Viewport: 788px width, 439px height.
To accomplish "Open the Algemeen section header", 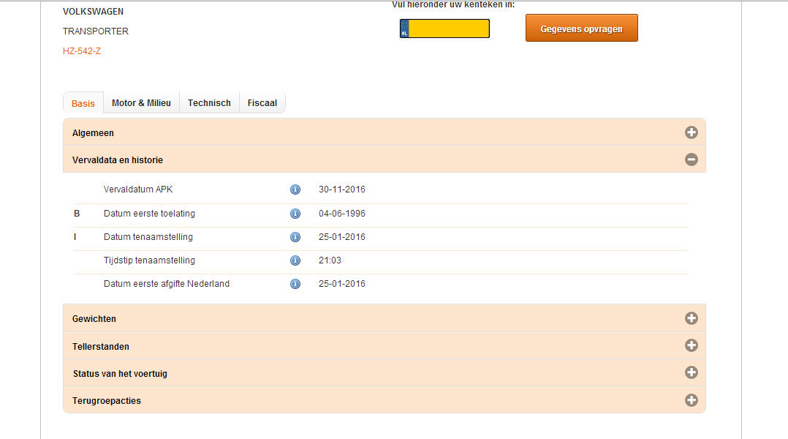I will click(93, 133).
